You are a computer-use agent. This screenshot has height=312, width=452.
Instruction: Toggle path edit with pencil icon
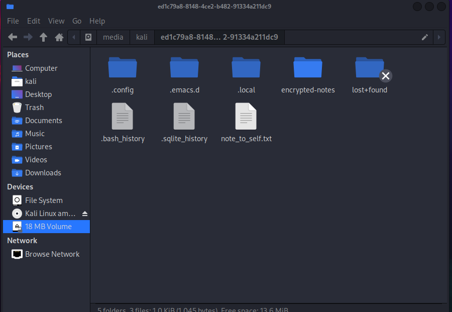pyautogui.click(x=425, y=37)
